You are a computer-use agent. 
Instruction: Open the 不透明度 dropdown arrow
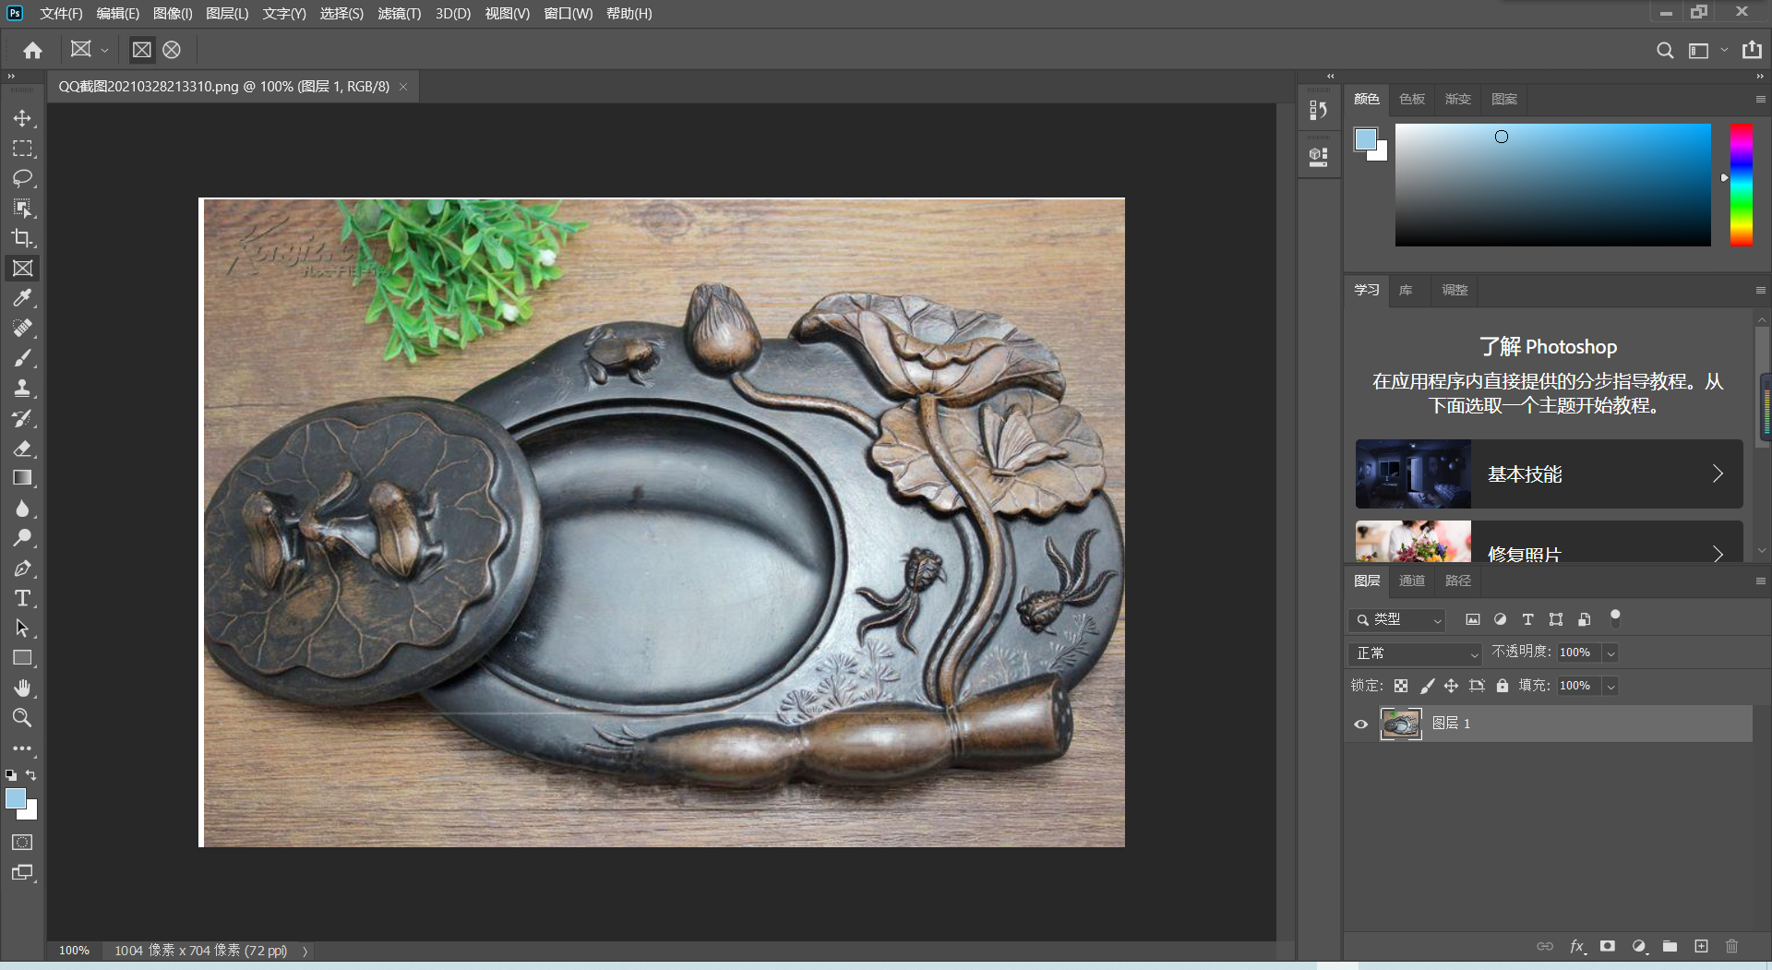[1610, 653]
